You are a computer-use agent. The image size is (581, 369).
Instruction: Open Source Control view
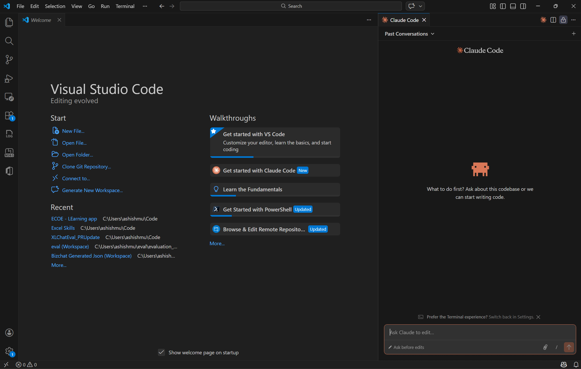tap(9, 60)
